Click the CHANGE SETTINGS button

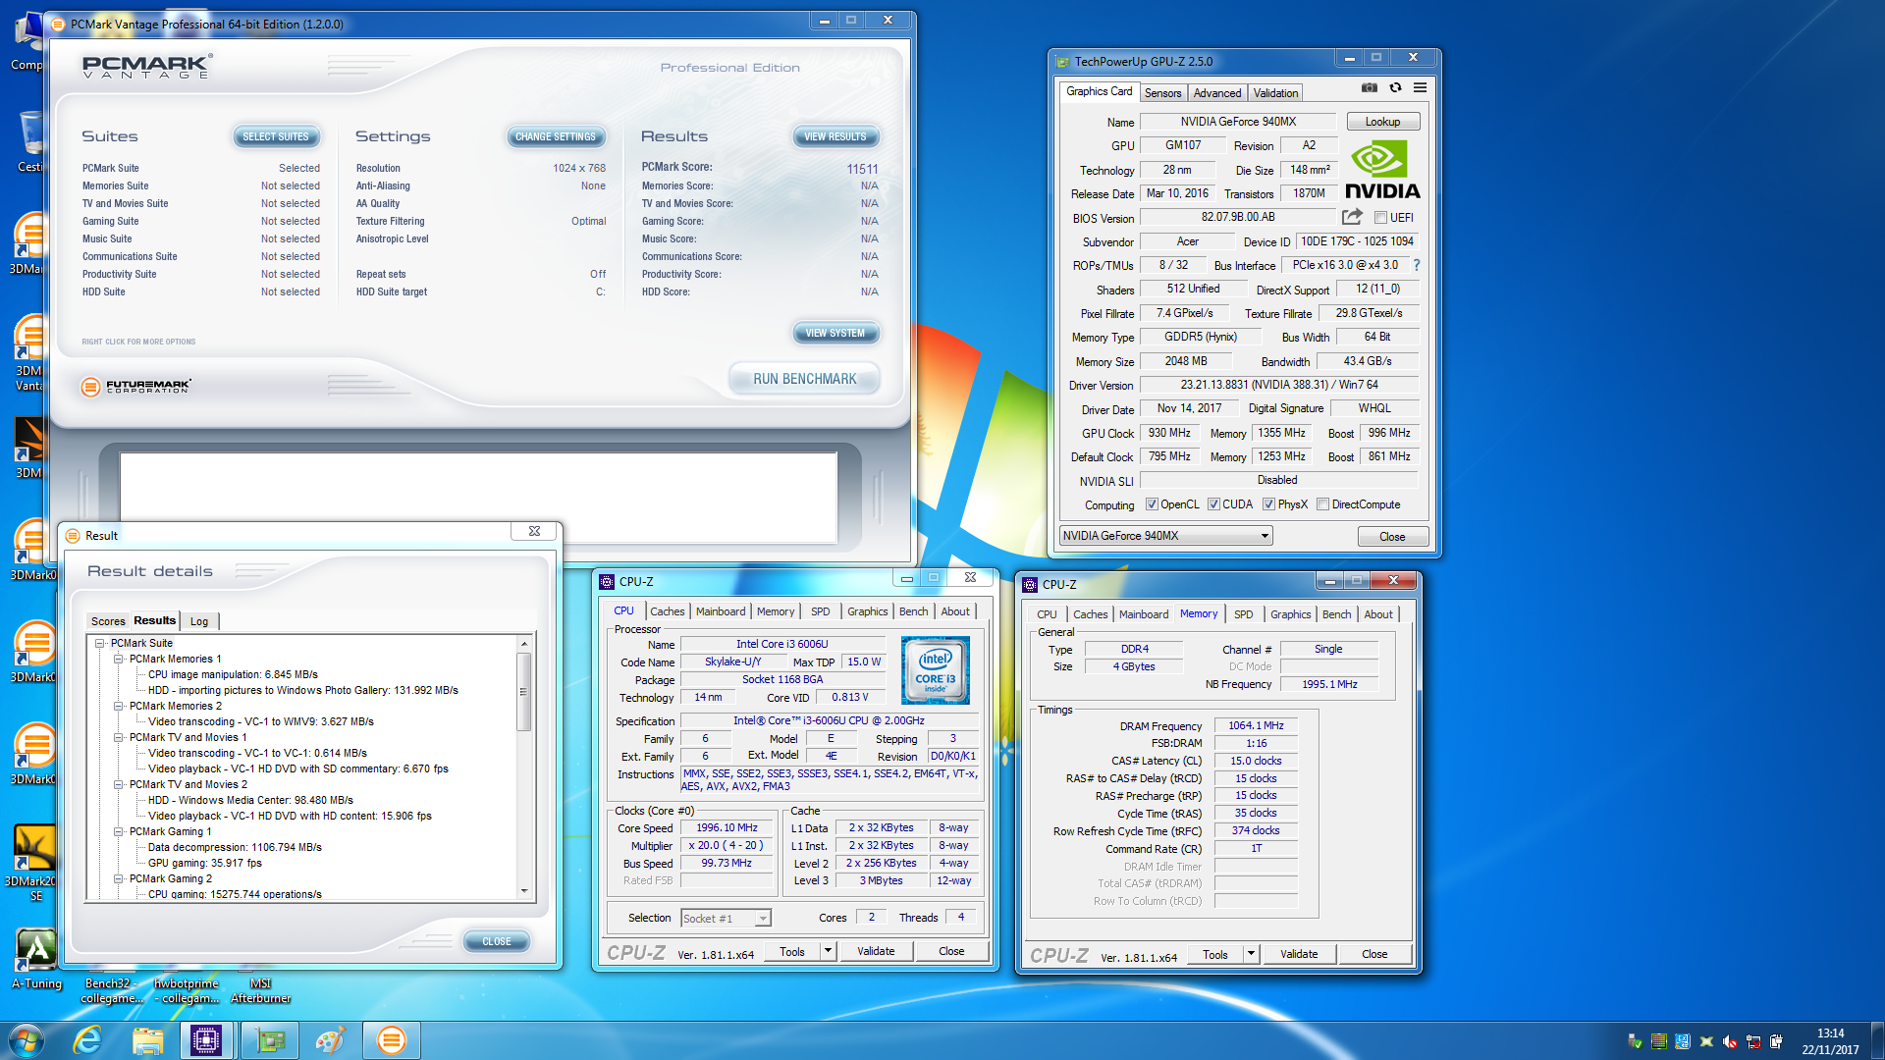556,136
